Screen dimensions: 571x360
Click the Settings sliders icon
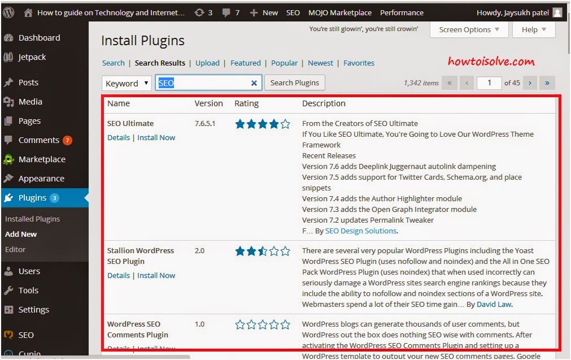pos(8,310)
